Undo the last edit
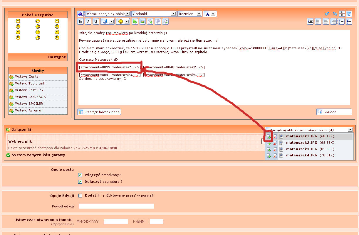This screenshot has height=235, width=359. 327,14
